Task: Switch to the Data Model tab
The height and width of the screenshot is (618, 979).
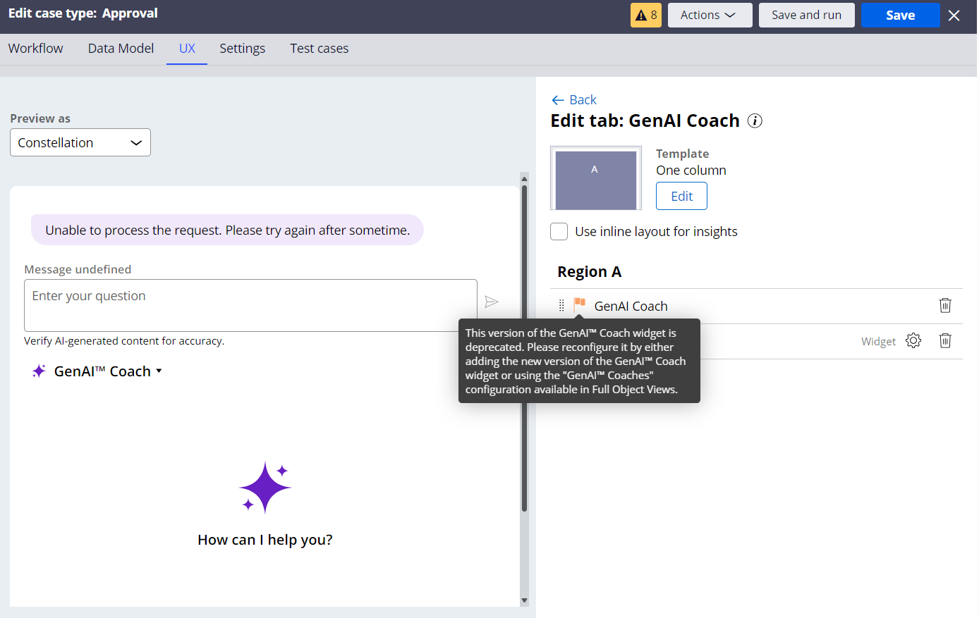Action: click(121, 48)
